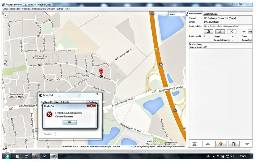Image resolution: width=256 pixels, height=163 pixels.
Task: Switch to the Konvertieren tab
Action: pyautogui.click(x=195, y=14)
